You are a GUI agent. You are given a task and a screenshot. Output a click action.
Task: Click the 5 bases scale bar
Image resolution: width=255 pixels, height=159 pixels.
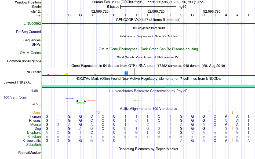tap(148, 7)
